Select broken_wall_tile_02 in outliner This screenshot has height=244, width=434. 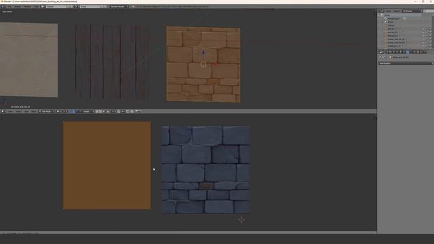[396, 43]
